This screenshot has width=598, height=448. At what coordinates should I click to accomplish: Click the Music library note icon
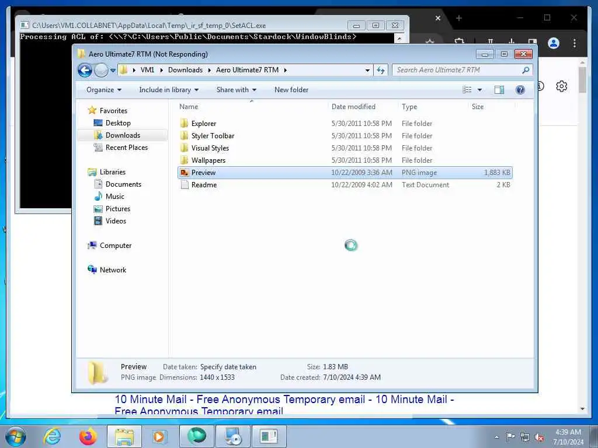pos(98,197)
